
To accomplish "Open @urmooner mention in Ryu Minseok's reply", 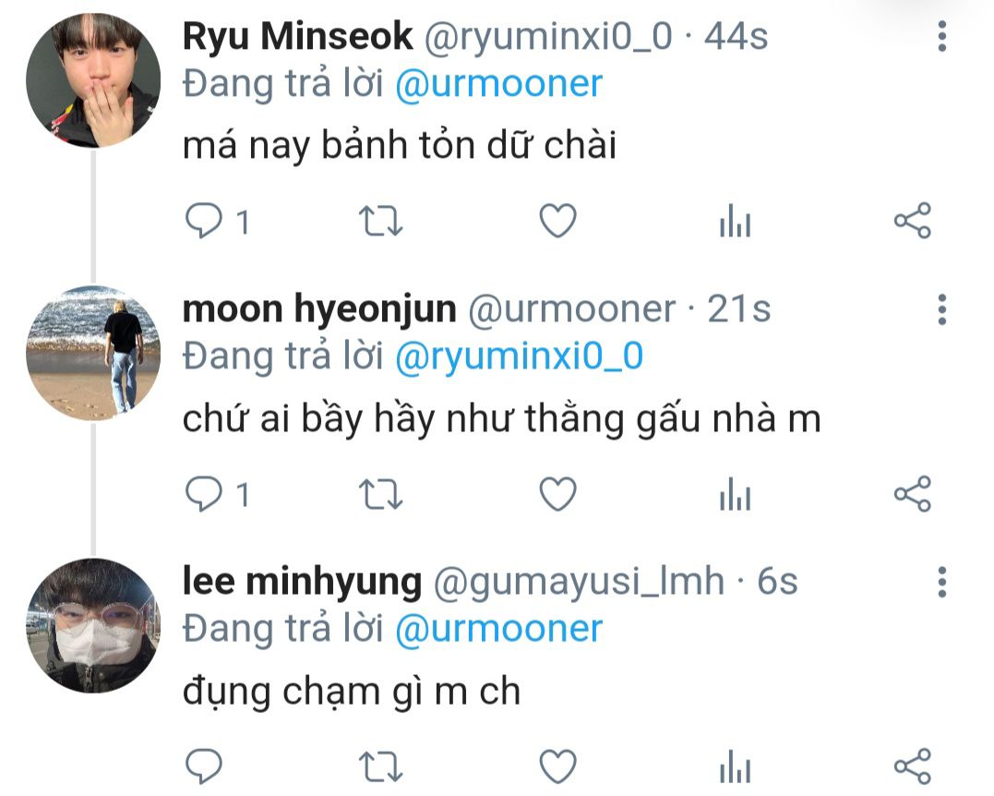I will click(x=498, y=84).
